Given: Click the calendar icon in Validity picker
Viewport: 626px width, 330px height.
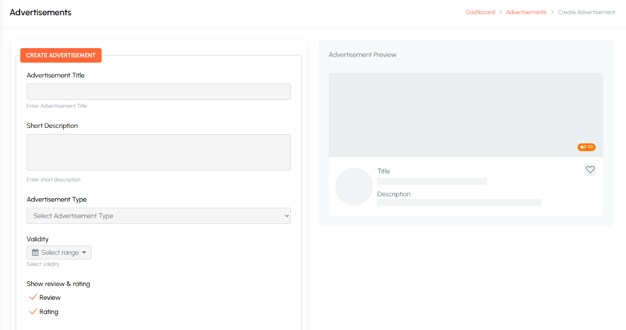Looking at the screenshot, I should point(35,253).
